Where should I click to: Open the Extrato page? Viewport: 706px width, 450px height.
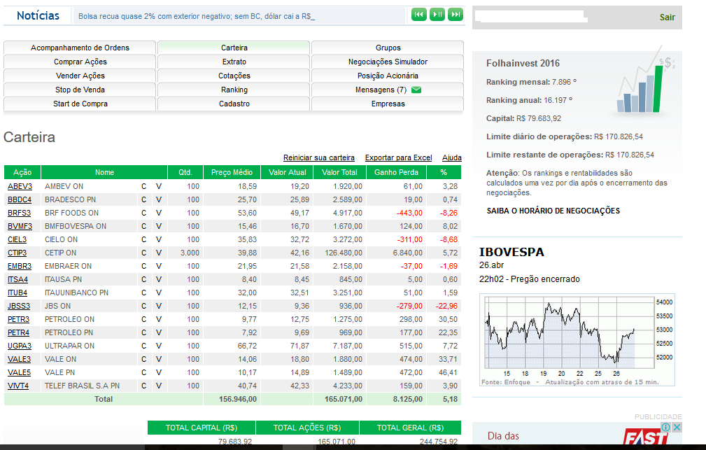pos(234,62)
